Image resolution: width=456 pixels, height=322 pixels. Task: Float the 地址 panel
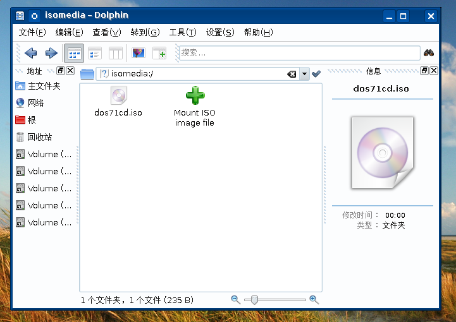tap(61, 71)
